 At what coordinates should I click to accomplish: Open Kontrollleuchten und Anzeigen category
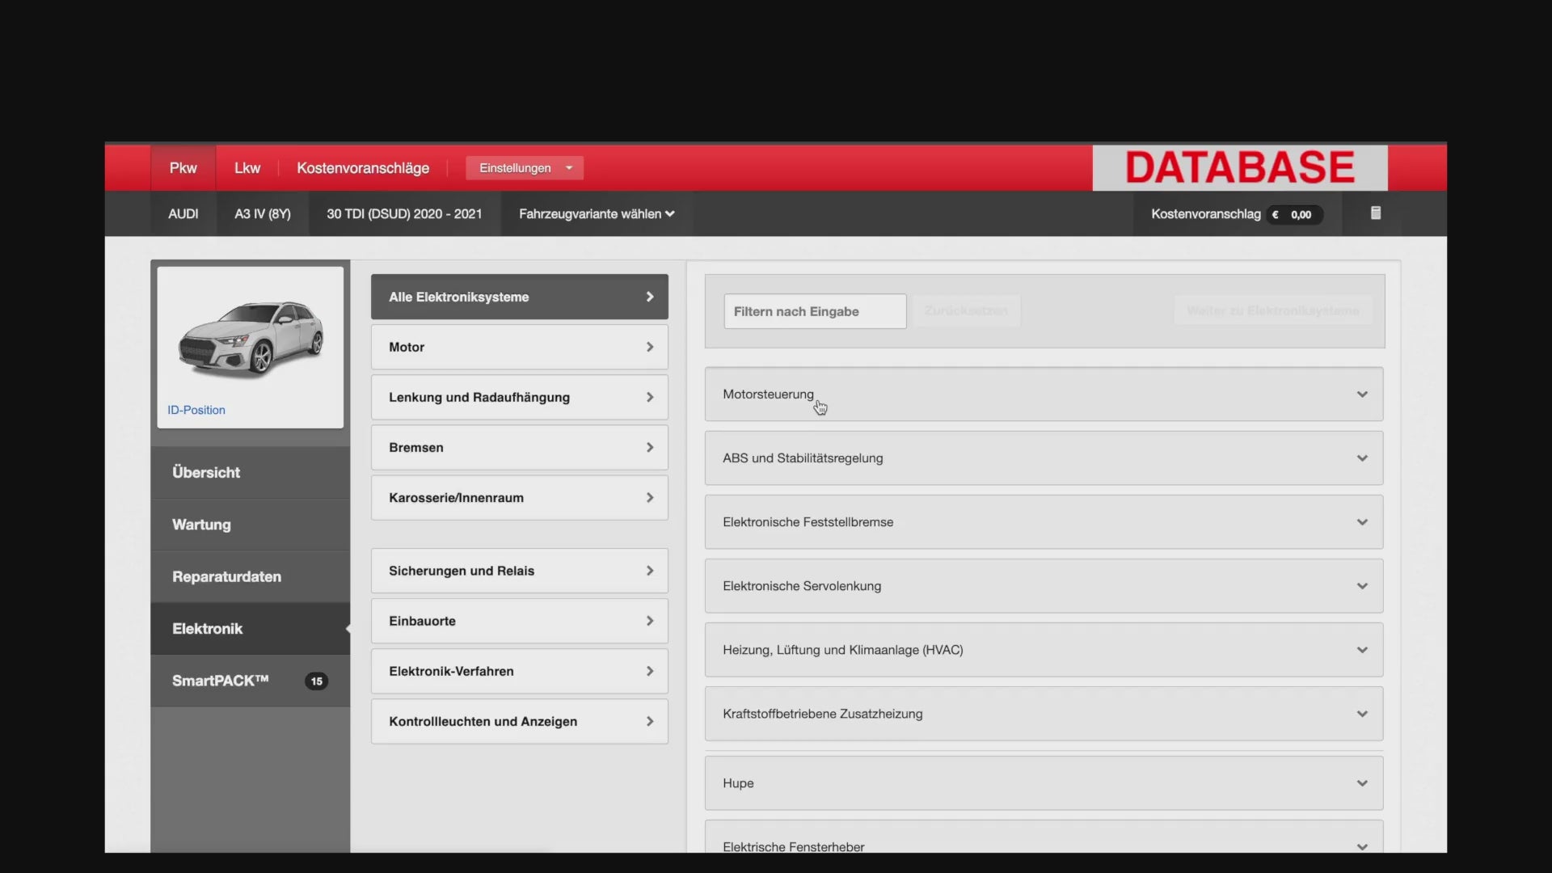tap(520, 722)
